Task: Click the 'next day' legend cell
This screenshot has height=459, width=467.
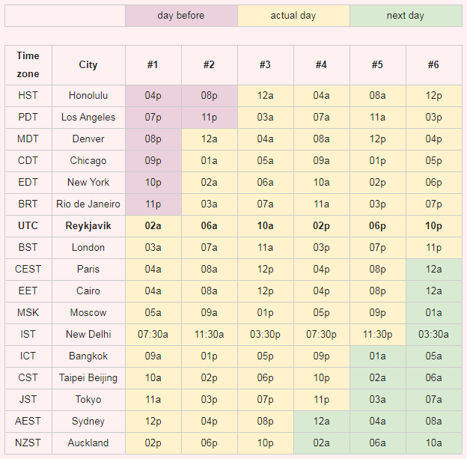Action: pyautogui.click(x=406, y=16)
